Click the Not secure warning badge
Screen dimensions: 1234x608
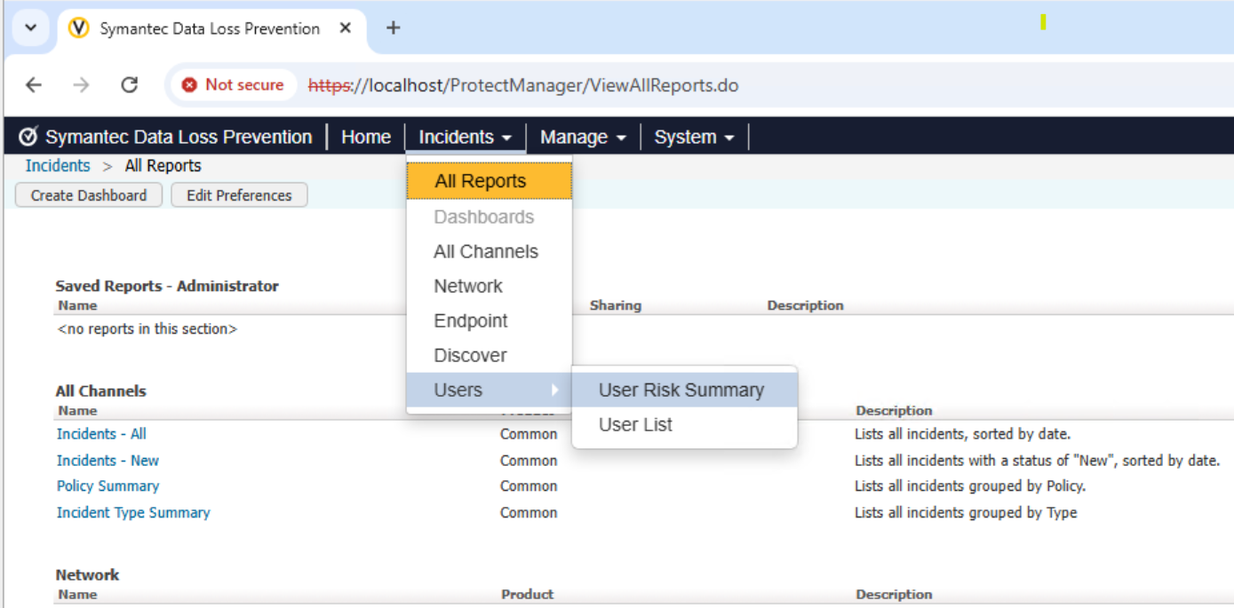pyautogui.click(x=233, y=85)
